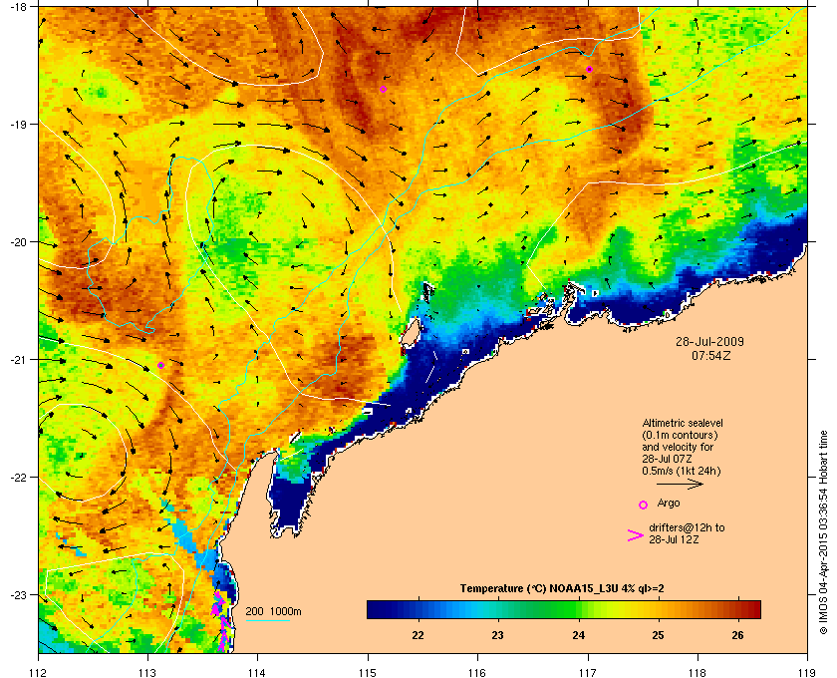837x678 pixels.
Task: Click the latitude axis label -22
Action: click(x=17, y=477)
